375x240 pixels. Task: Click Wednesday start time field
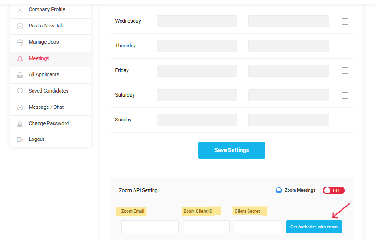click(x=197, y=21)
